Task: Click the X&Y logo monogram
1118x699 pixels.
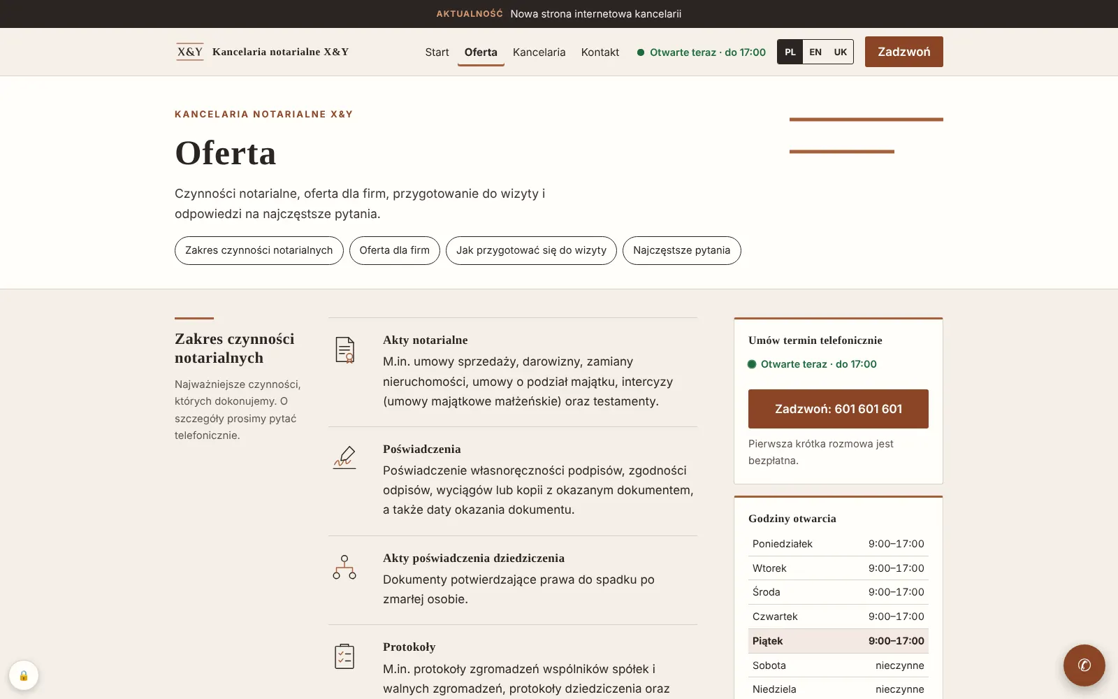Action: pyautogui.click(x=190, y=52)
